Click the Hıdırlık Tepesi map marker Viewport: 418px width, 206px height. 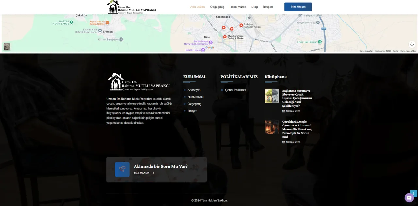click(203, 50)
